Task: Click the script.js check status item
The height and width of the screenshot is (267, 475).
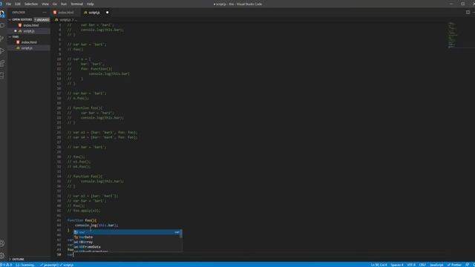Action: pyautogui.click(x=66, y=265)
